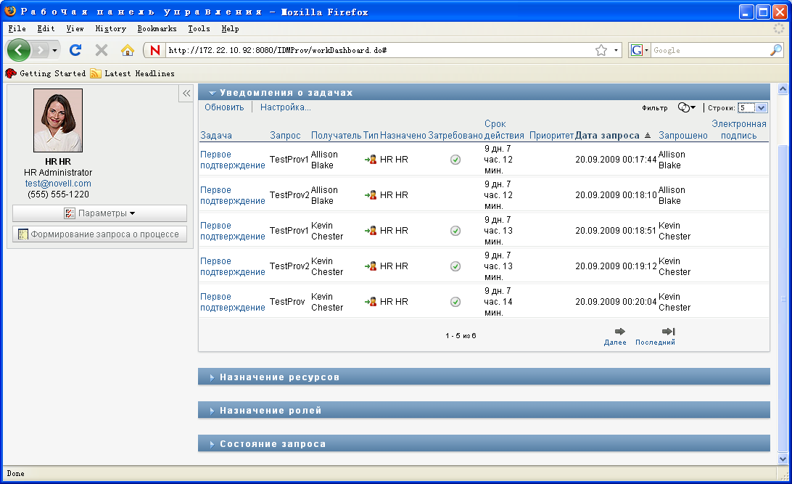Open the History menu

coord(111,29)
